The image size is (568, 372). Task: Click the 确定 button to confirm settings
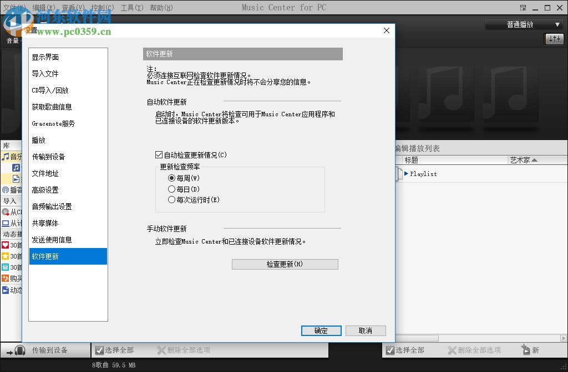[321, 330]
